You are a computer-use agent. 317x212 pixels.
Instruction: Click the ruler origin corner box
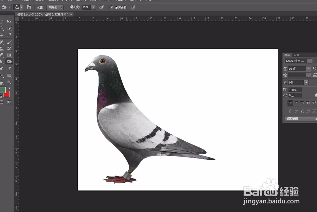[17, 19]
